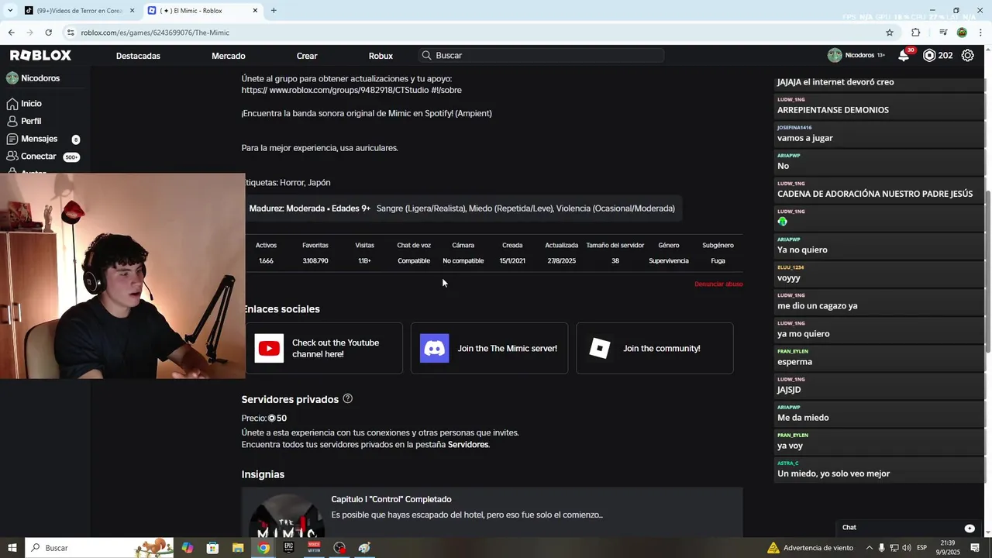992x558 pixels.
Task: Open Epic Games Launcher from the taskbar
Action: 288,548
